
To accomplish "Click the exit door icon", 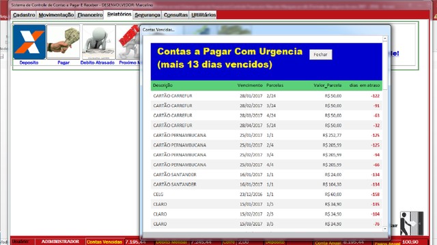I will point(412,223).
